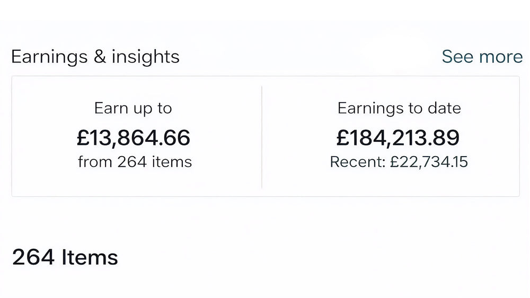Viewport: 530px width, 298px height.
Task: Open the Earnings to date card
Action: pyautogui.click(x=391, y=136)
